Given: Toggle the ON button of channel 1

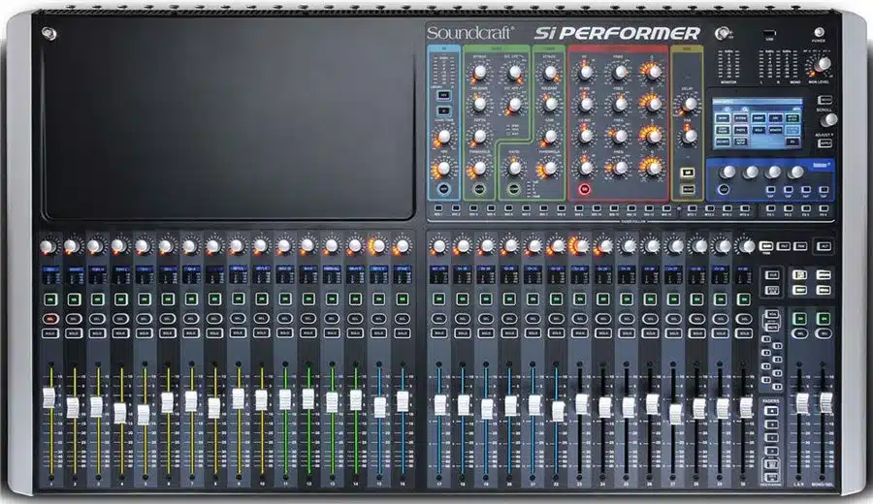Looking at the screenshot, I should pyautogui.click(x=50, y=299).
